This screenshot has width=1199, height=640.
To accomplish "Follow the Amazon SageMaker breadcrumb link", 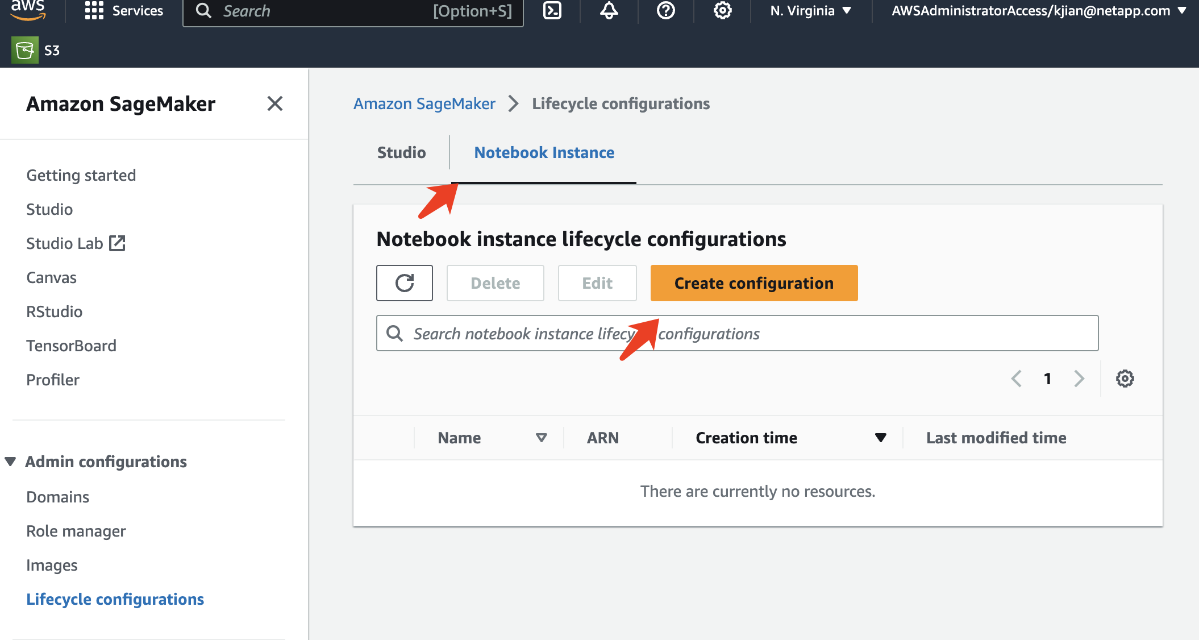I will click(x=424, y=103).
